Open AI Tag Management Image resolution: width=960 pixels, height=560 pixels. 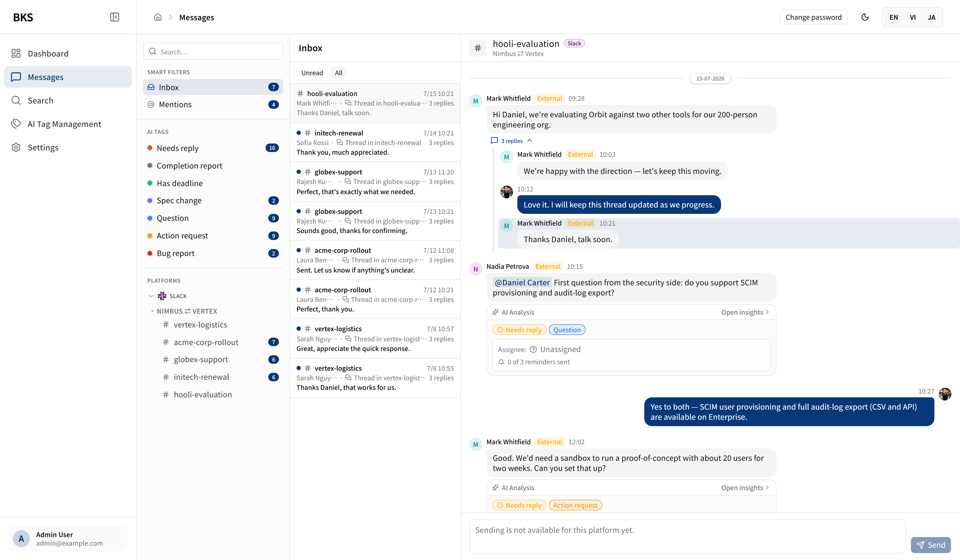coord(68,124)
